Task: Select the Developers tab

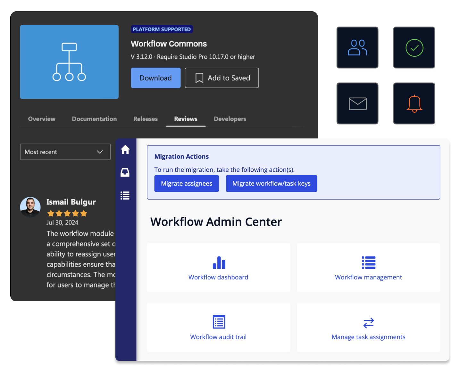Action: pyautogui.click(x=230, y=119)
